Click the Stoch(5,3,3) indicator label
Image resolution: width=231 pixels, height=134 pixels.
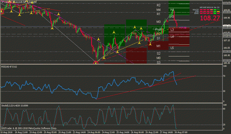point(14,106)
